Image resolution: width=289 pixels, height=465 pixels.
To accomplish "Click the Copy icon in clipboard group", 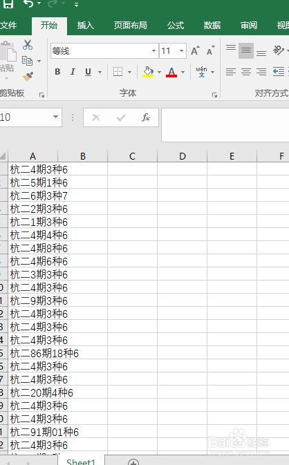I will point(27,61).
